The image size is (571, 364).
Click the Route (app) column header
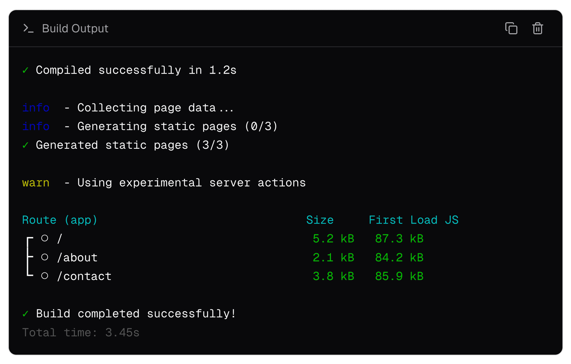pyautogui.click(x=60, y=220)
